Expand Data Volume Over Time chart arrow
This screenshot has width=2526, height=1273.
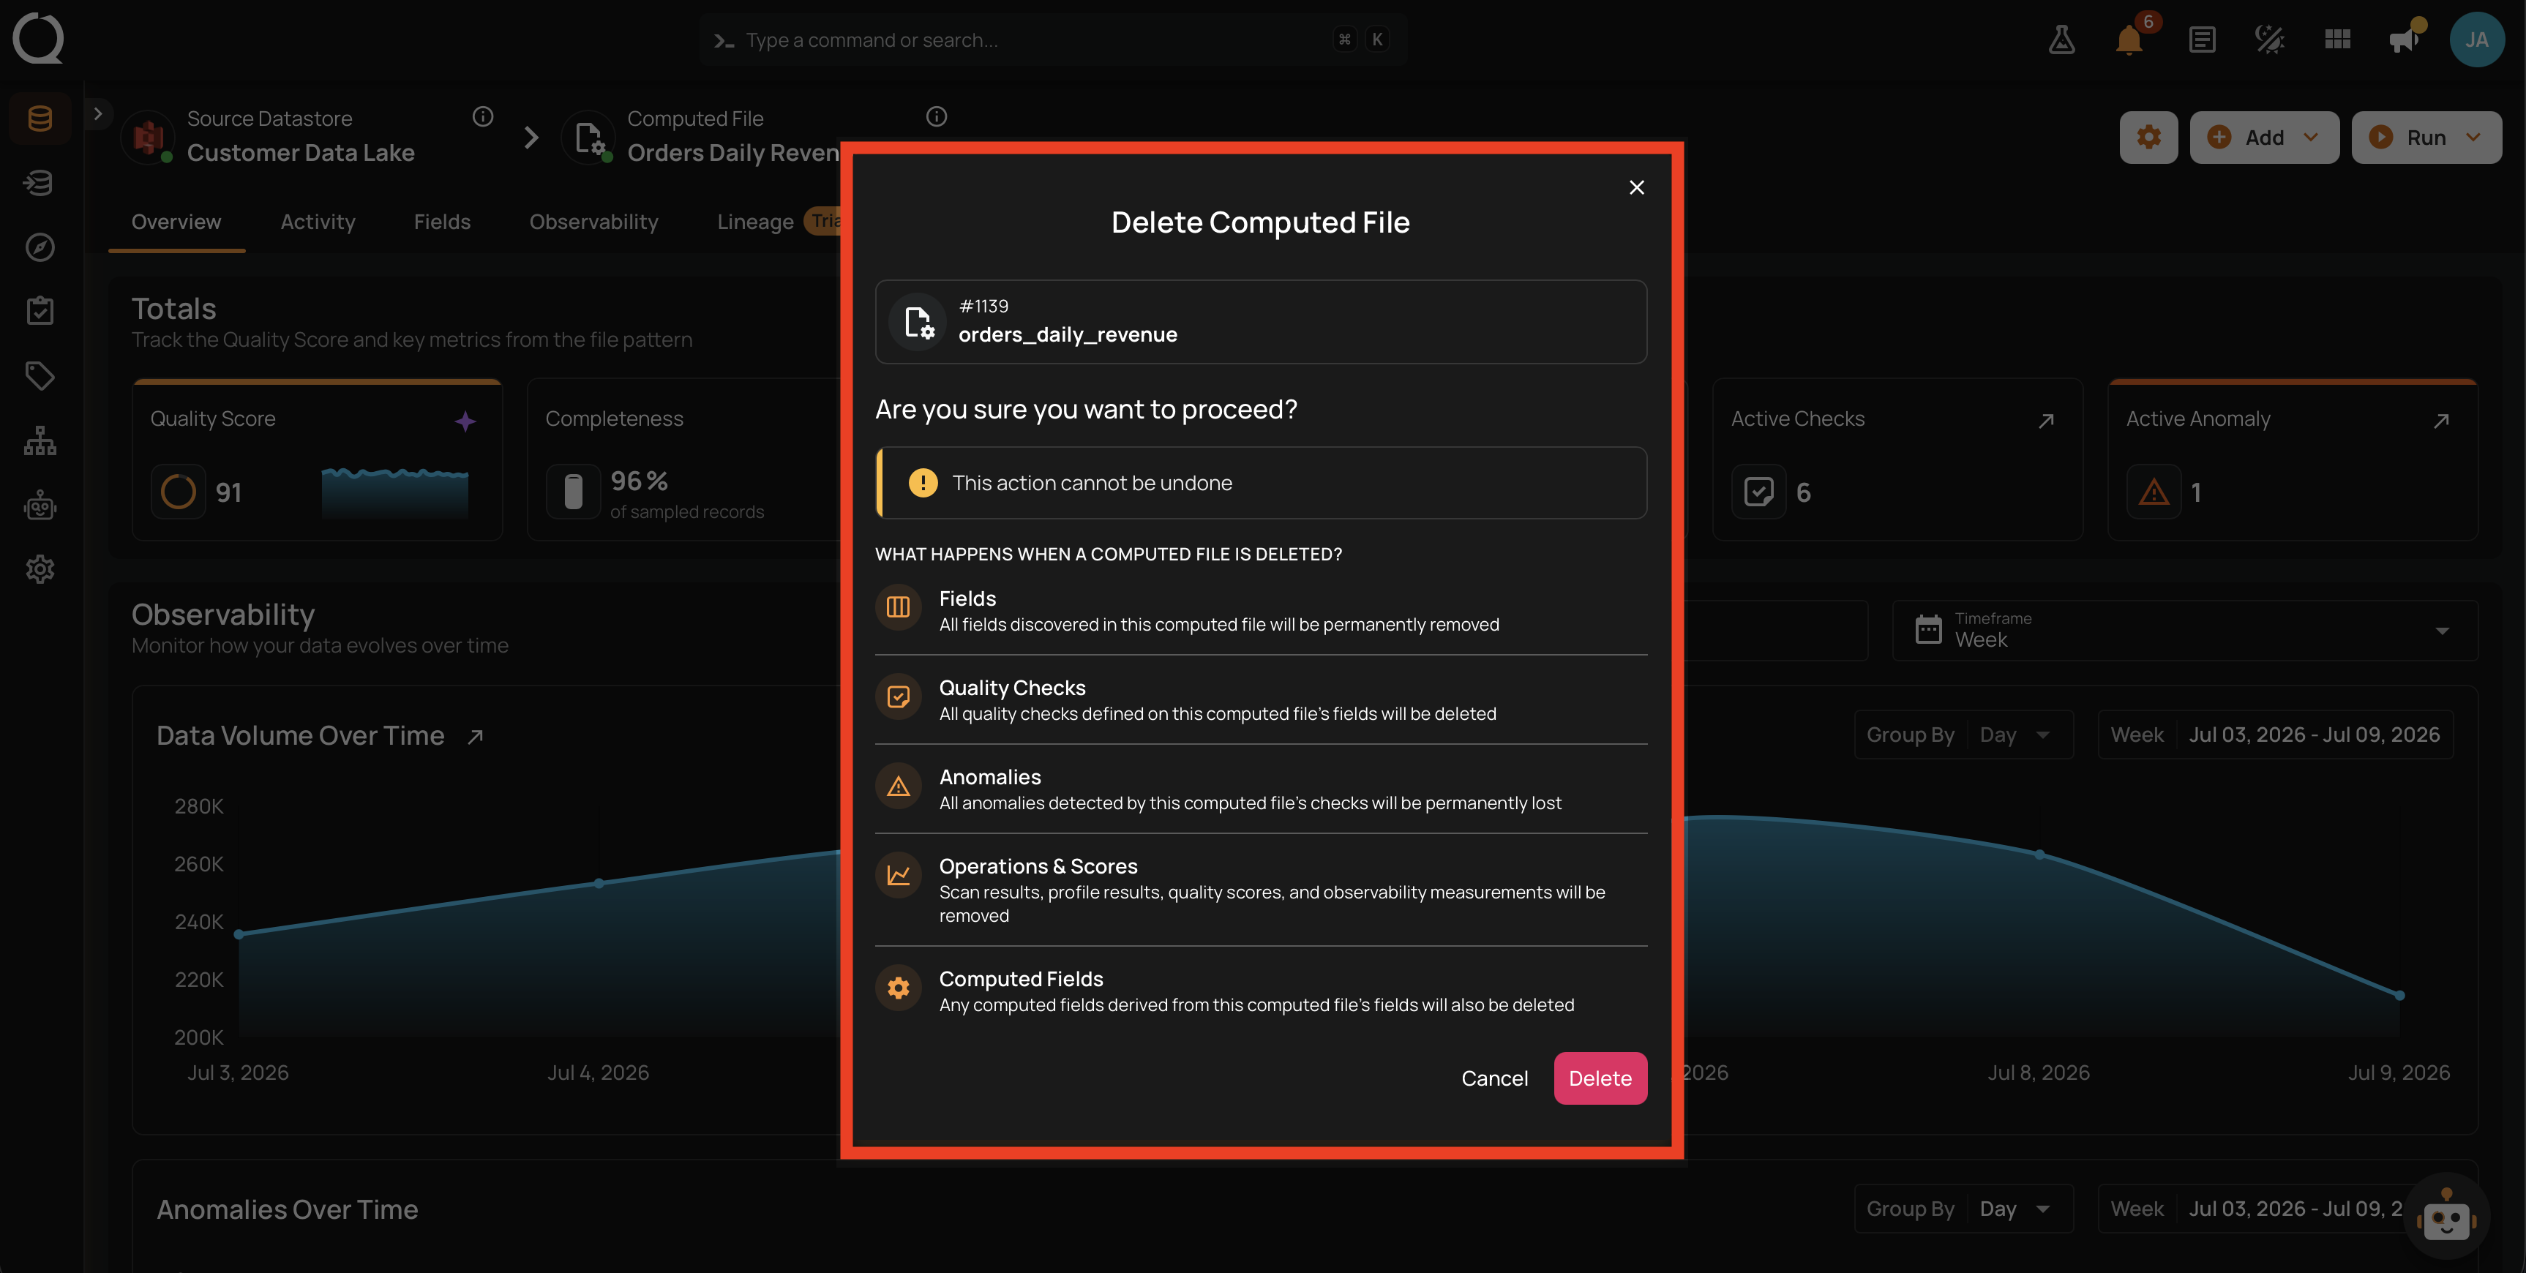[476, 737]
